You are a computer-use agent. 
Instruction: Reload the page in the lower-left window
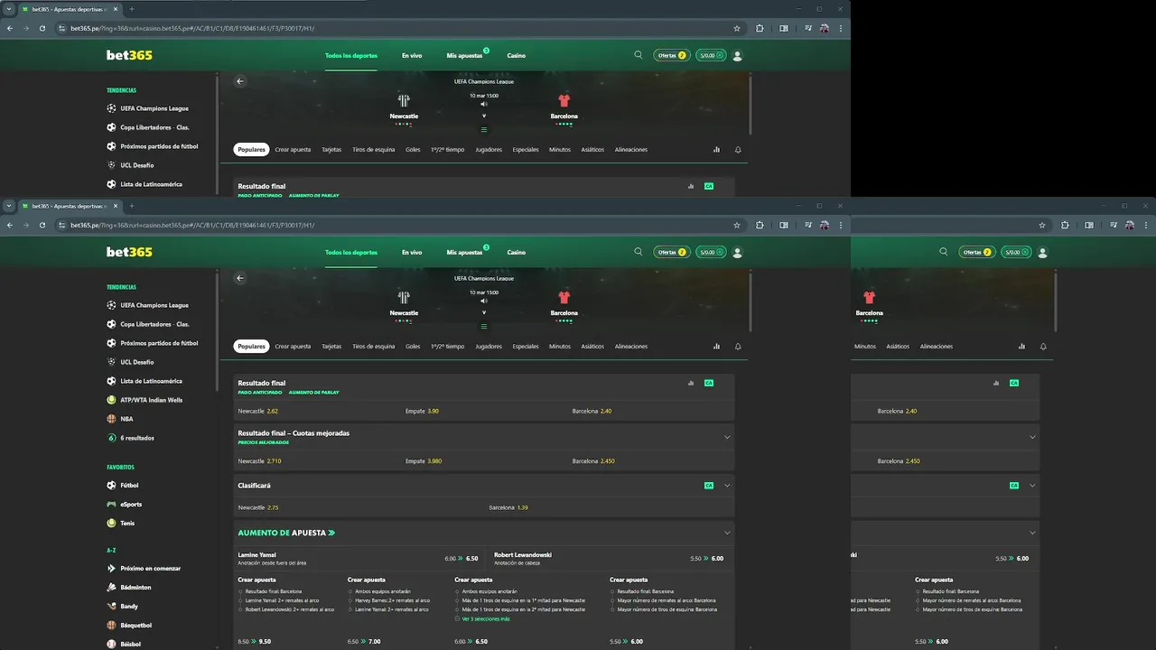point(42,225)
